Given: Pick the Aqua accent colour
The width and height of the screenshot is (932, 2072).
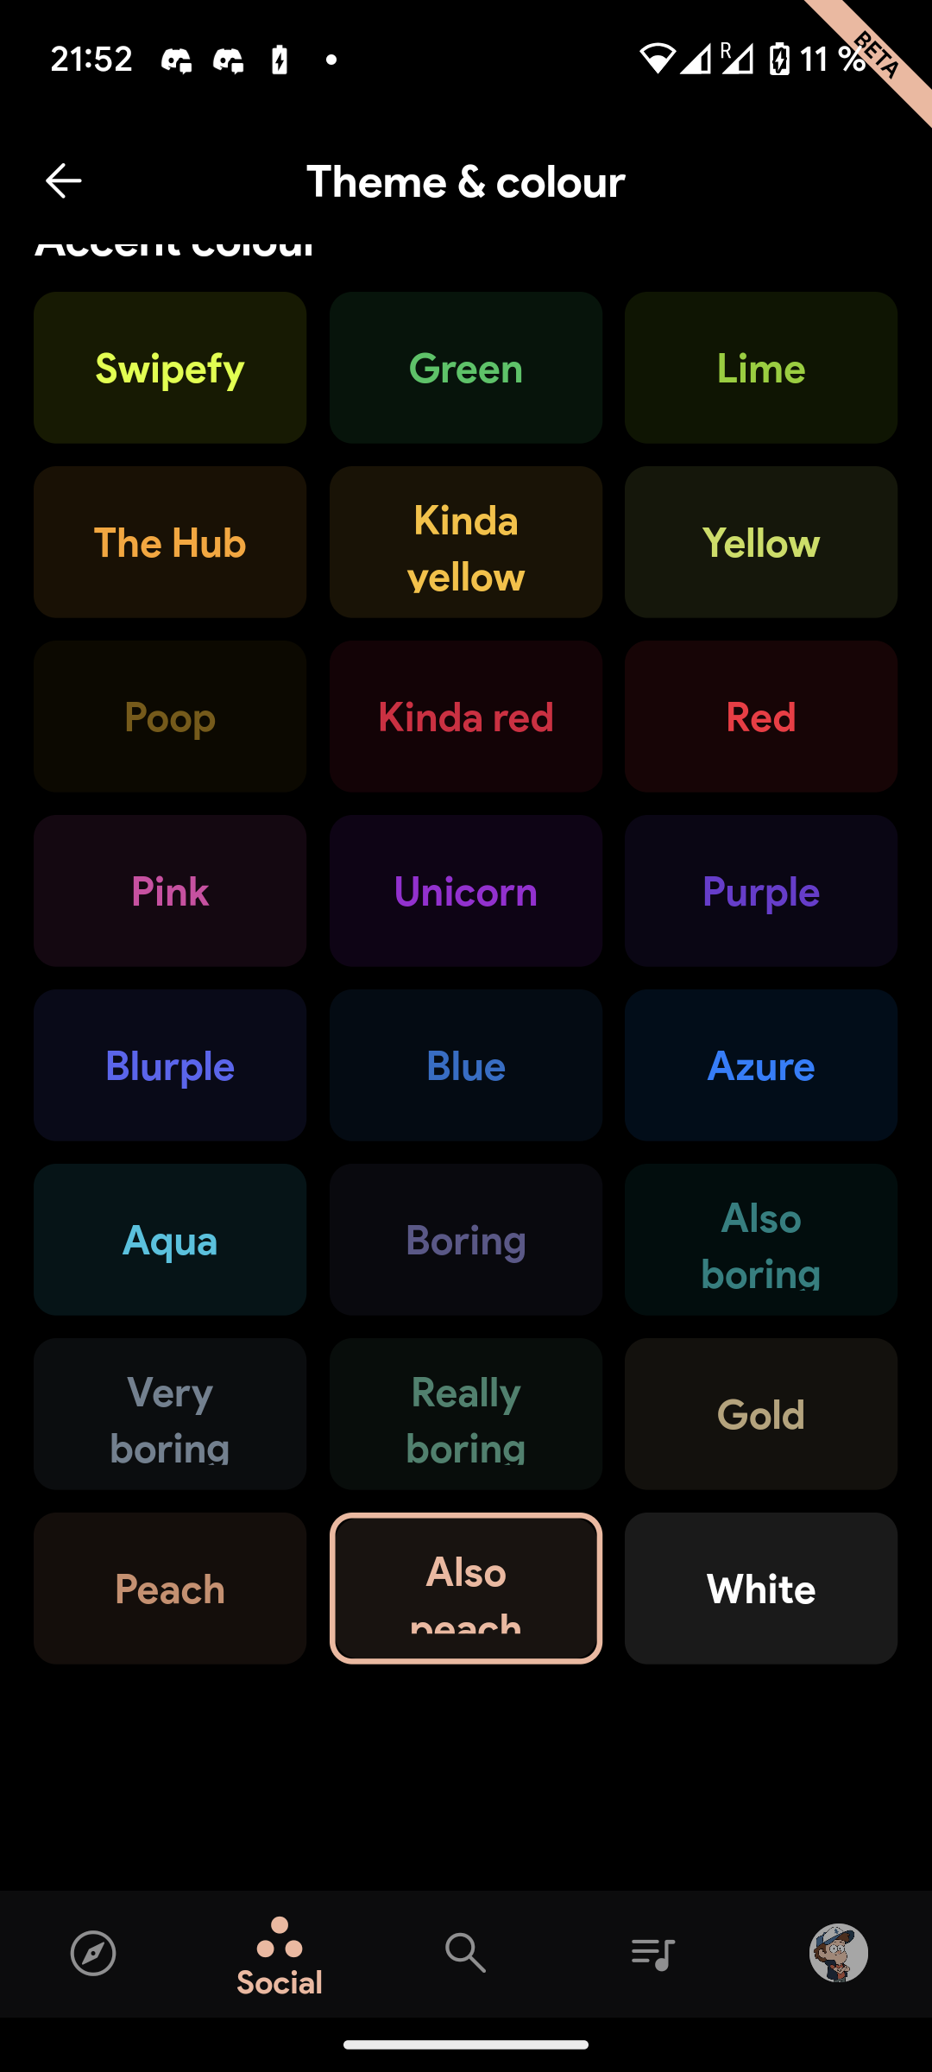Looking at the screenshot, I should pos(170,1240).
